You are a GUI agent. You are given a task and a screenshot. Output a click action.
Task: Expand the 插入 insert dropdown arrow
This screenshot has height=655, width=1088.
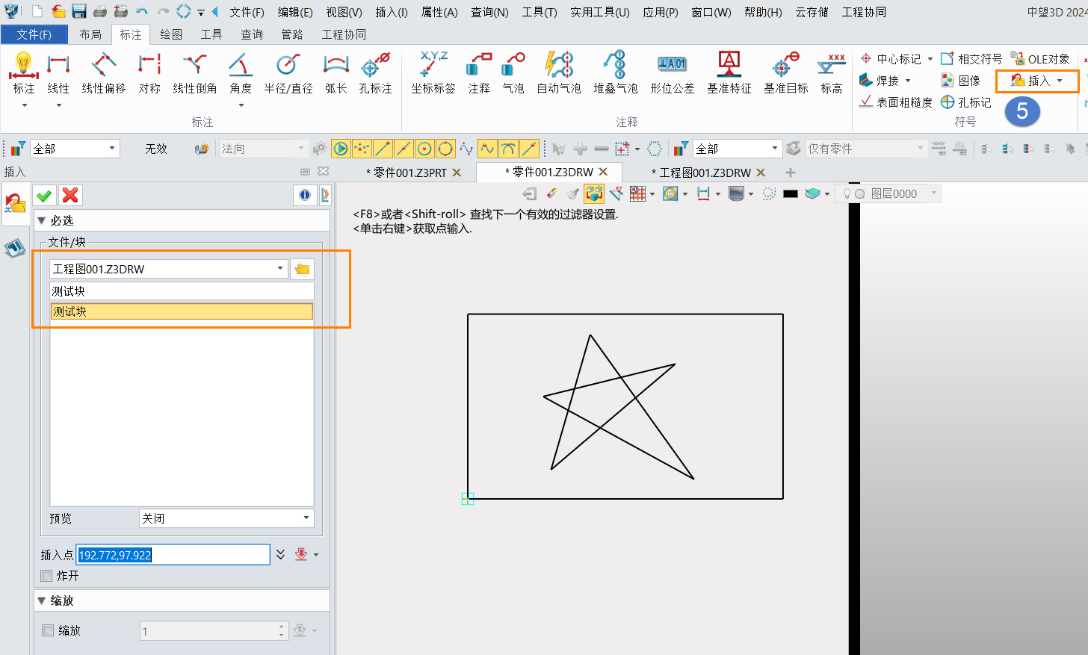tap(1060, 81)
